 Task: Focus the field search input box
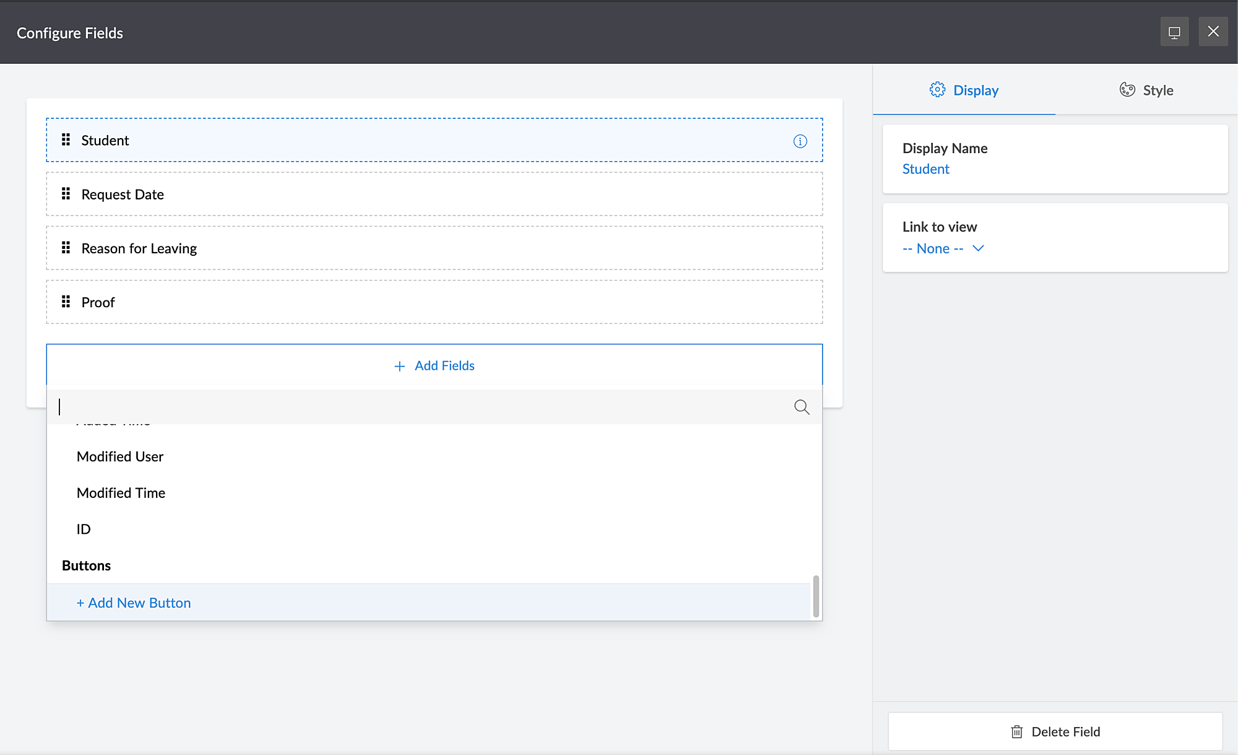click(x=421, y=407)
